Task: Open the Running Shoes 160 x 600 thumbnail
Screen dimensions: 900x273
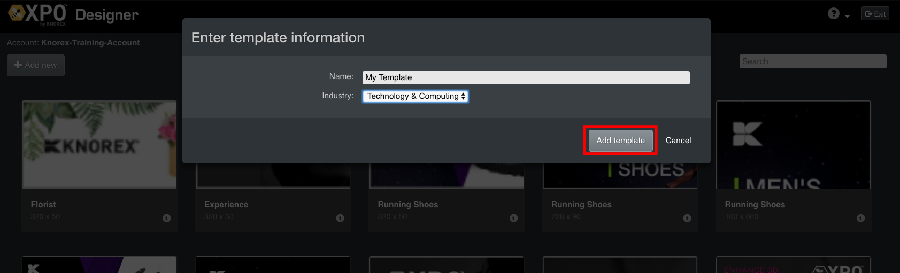Action: (x=793, y=144)
